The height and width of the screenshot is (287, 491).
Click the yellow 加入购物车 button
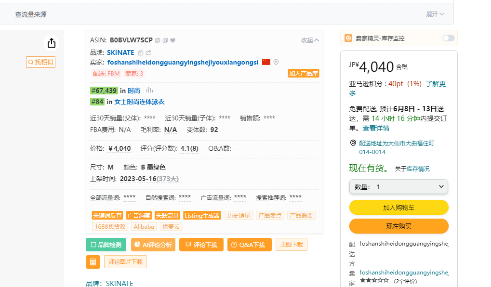(x=398, y=208)
